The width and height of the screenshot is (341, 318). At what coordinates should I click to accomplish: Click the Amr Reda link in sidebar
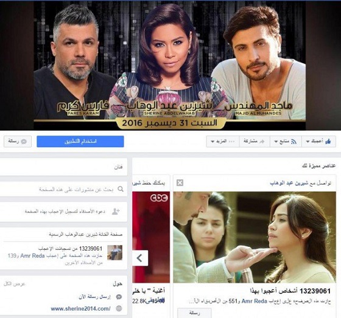pyautogui.click(x=32, y=256)
